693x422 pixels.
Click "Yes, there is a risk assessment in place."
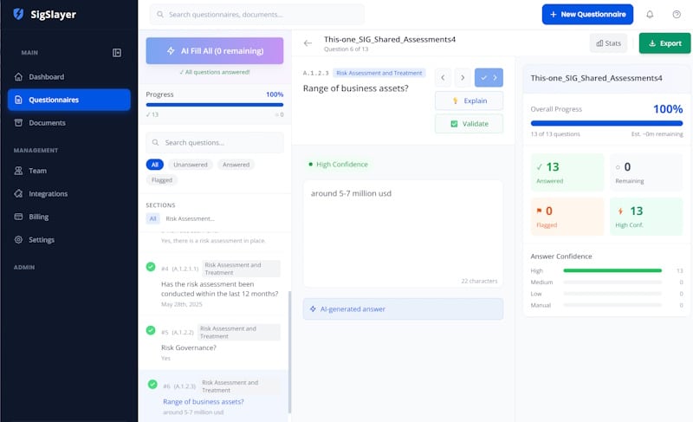coord(213,241)
